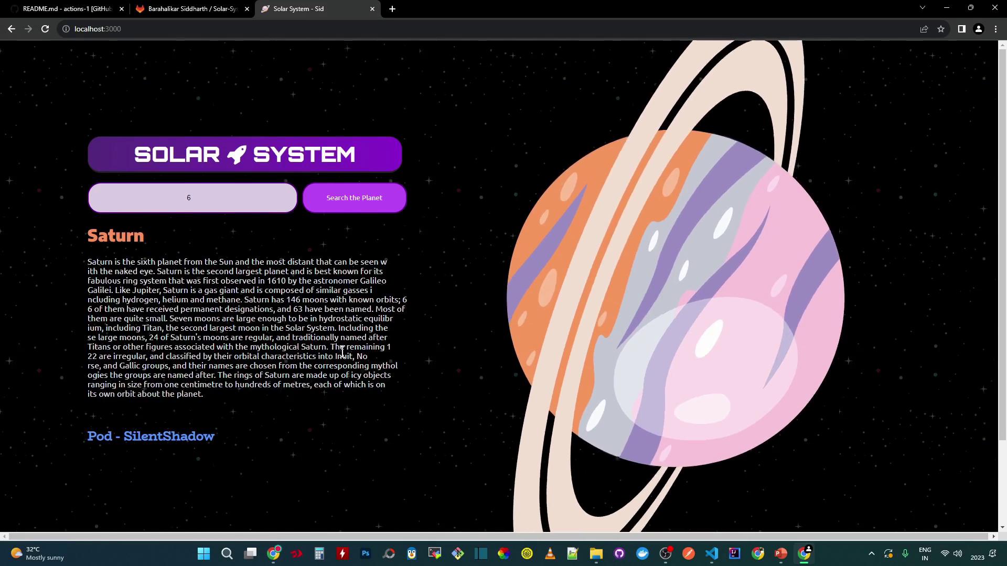Open the browser side panel
1007x566 pixels.
961,29
